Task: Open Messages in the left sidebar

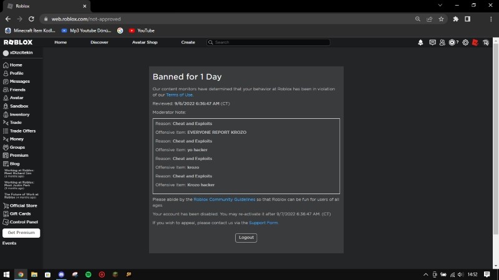Action: (x=16, y=82)
